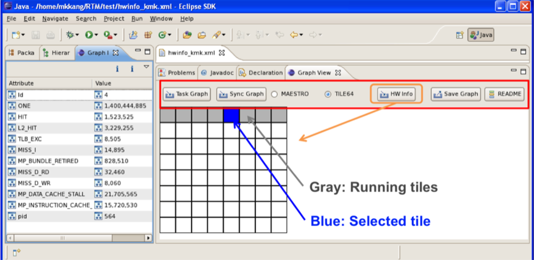
Task: Open the File menu
Action: [x=12, y=19]
